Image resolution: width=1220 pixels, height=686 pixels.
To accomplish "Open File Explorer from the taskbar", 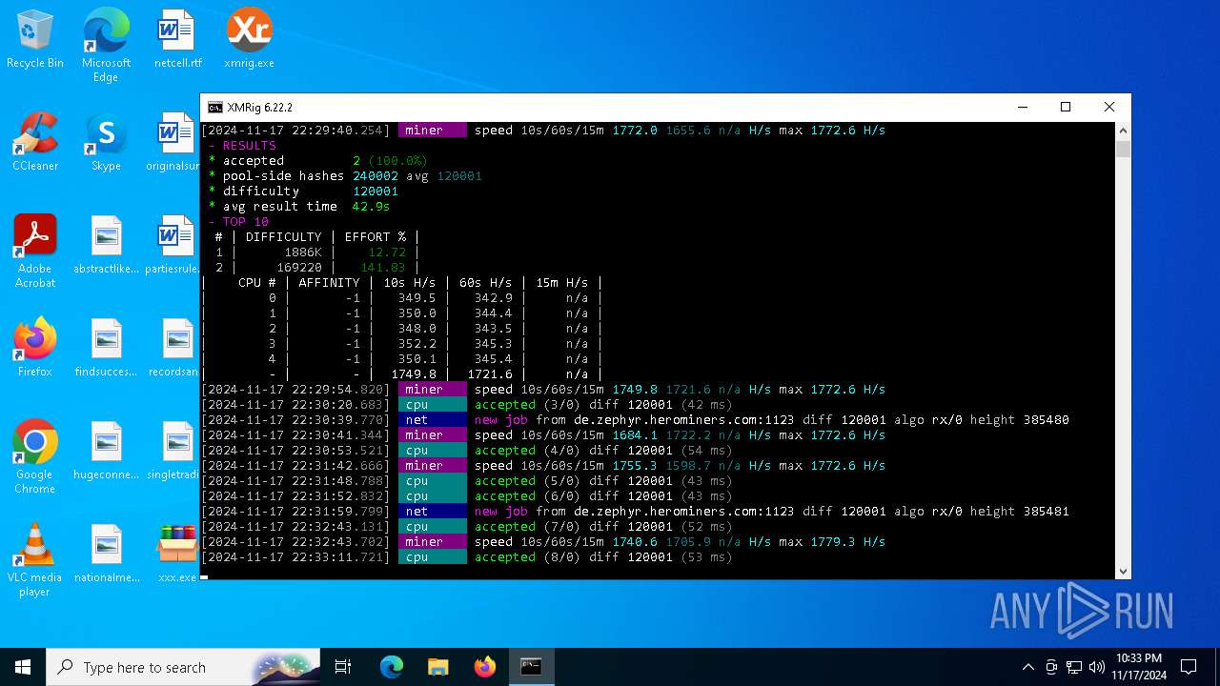I will click(438, 667).
